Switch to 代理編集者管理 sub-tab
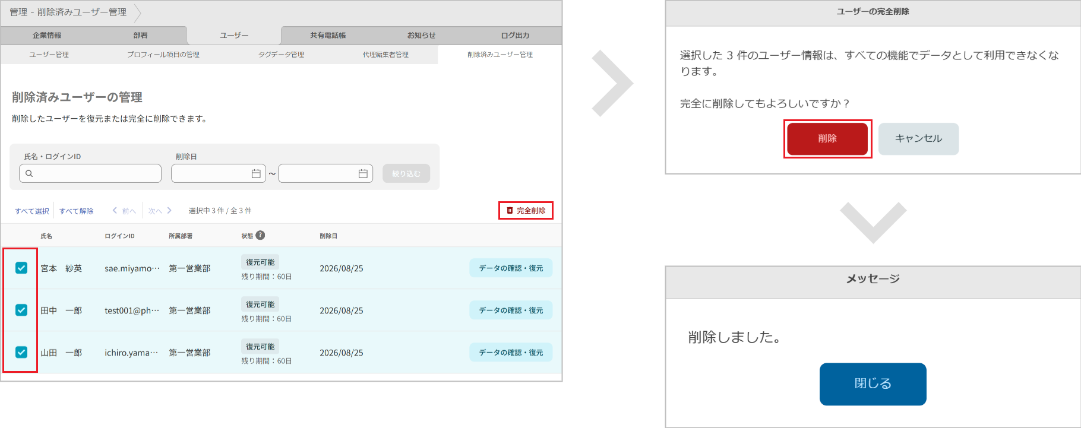Viewport: 1081px width, 428px height. (385, 55)
